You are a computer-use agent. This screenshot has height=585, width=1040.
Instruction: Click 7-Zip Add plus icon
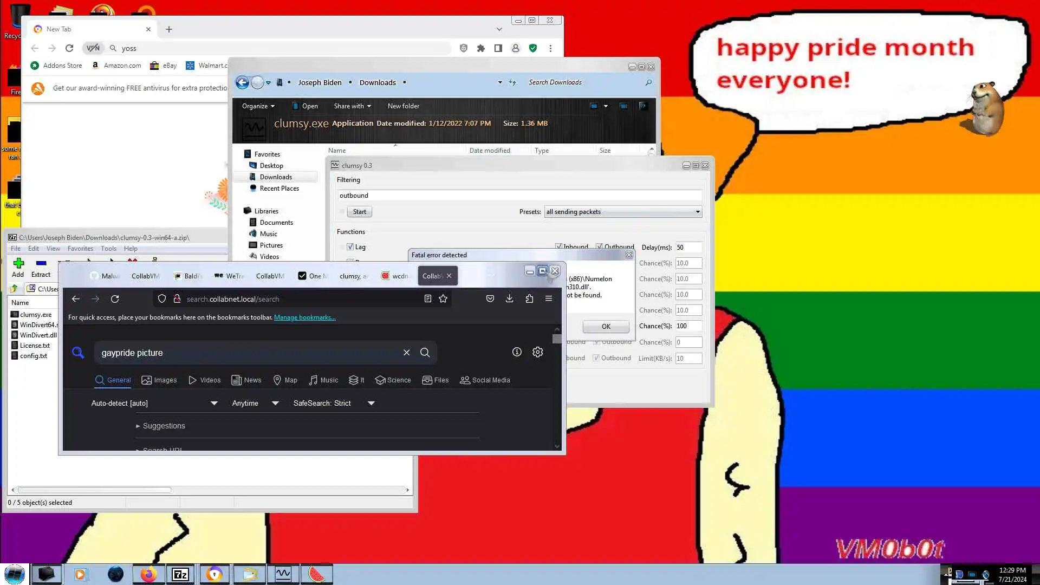click(x=18, y=264)
